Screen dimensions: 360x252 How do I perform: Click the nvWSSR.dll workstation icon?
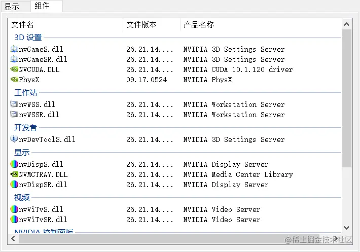pyautogui.click(x=14, y=114)
